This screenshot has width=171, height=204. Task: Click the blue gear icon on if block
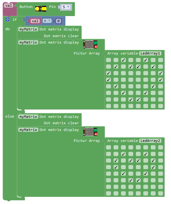point(7,19)
